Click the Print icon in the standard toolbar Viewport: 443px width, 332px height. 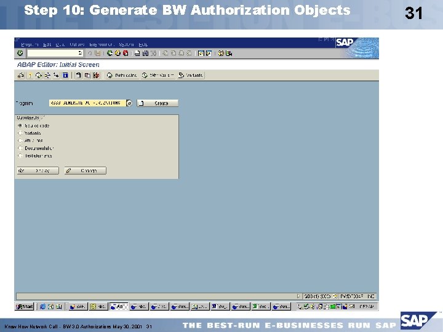coord(137,53)
